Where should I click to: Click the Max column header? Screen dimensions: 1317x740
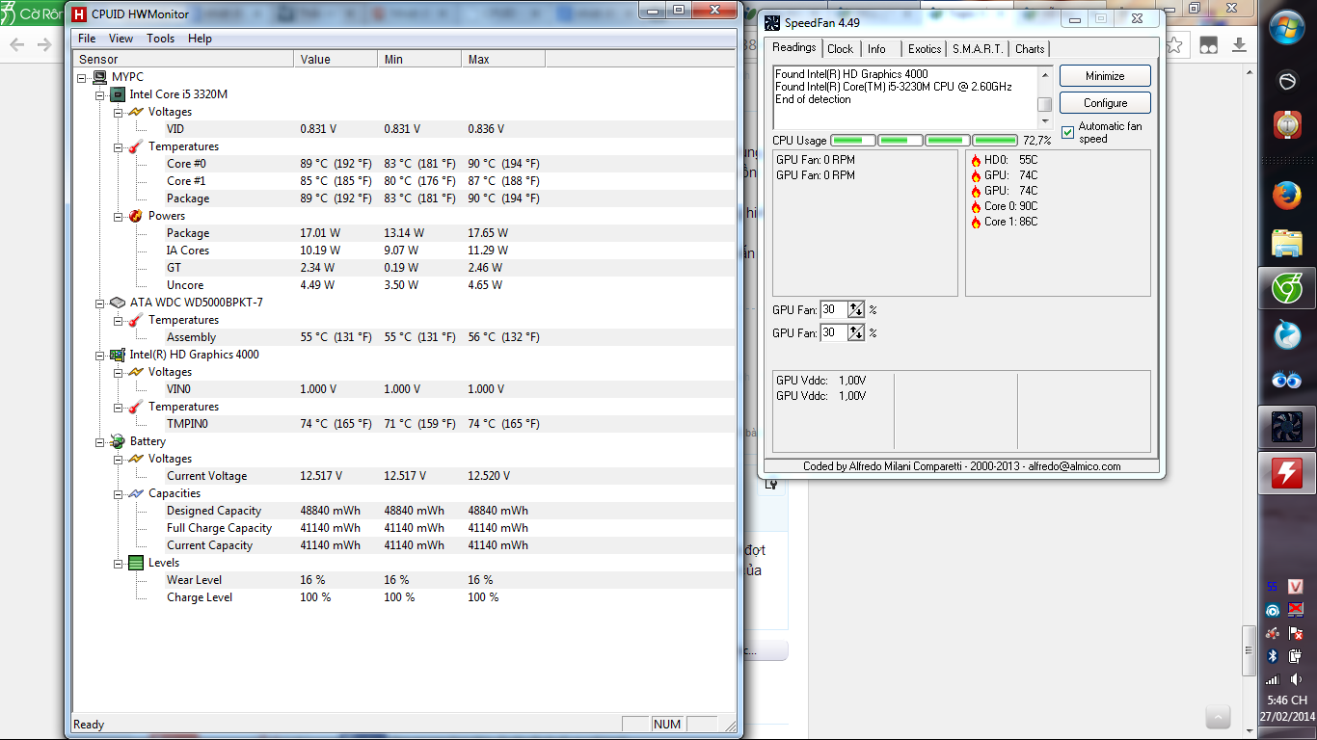(503, 60)
